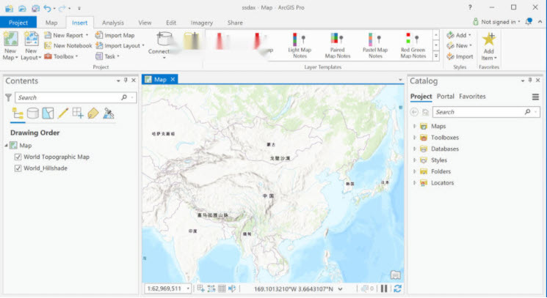Click Import Map button

pos(115,35)
